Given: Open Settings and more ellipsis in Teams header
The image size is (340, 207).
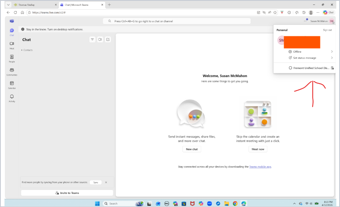Looking at the screenshot, I should pyautogui.click(x=305, y=21).
